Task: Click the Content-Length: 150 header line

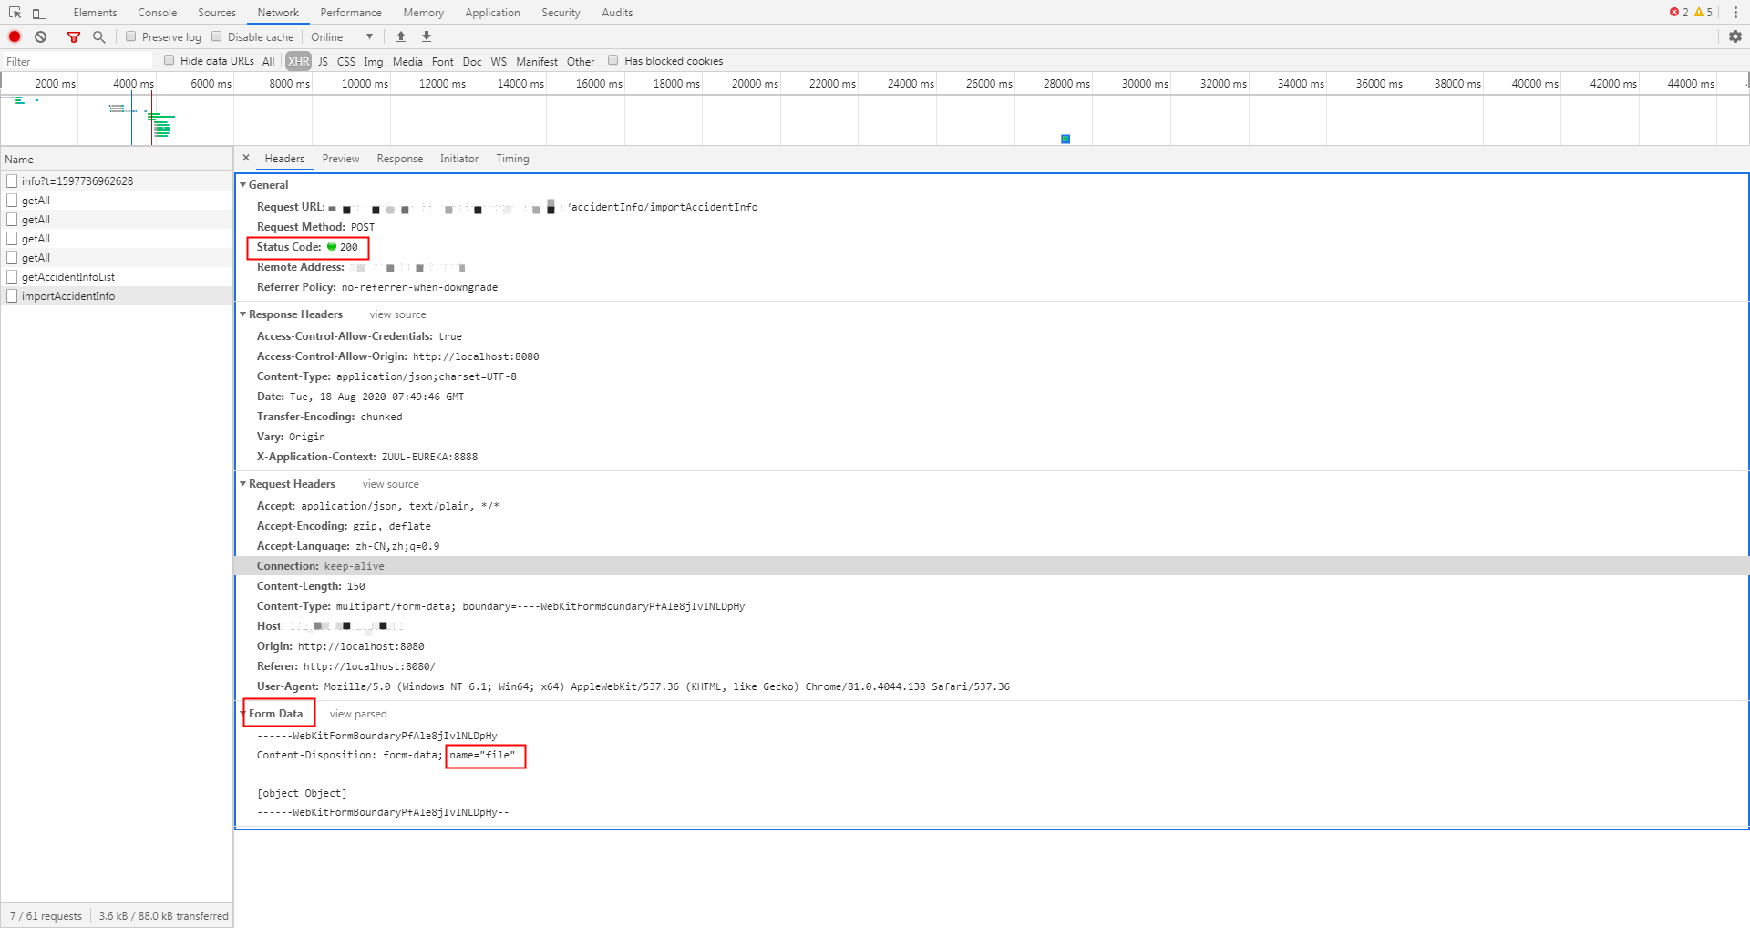Action: coord(311,586)
